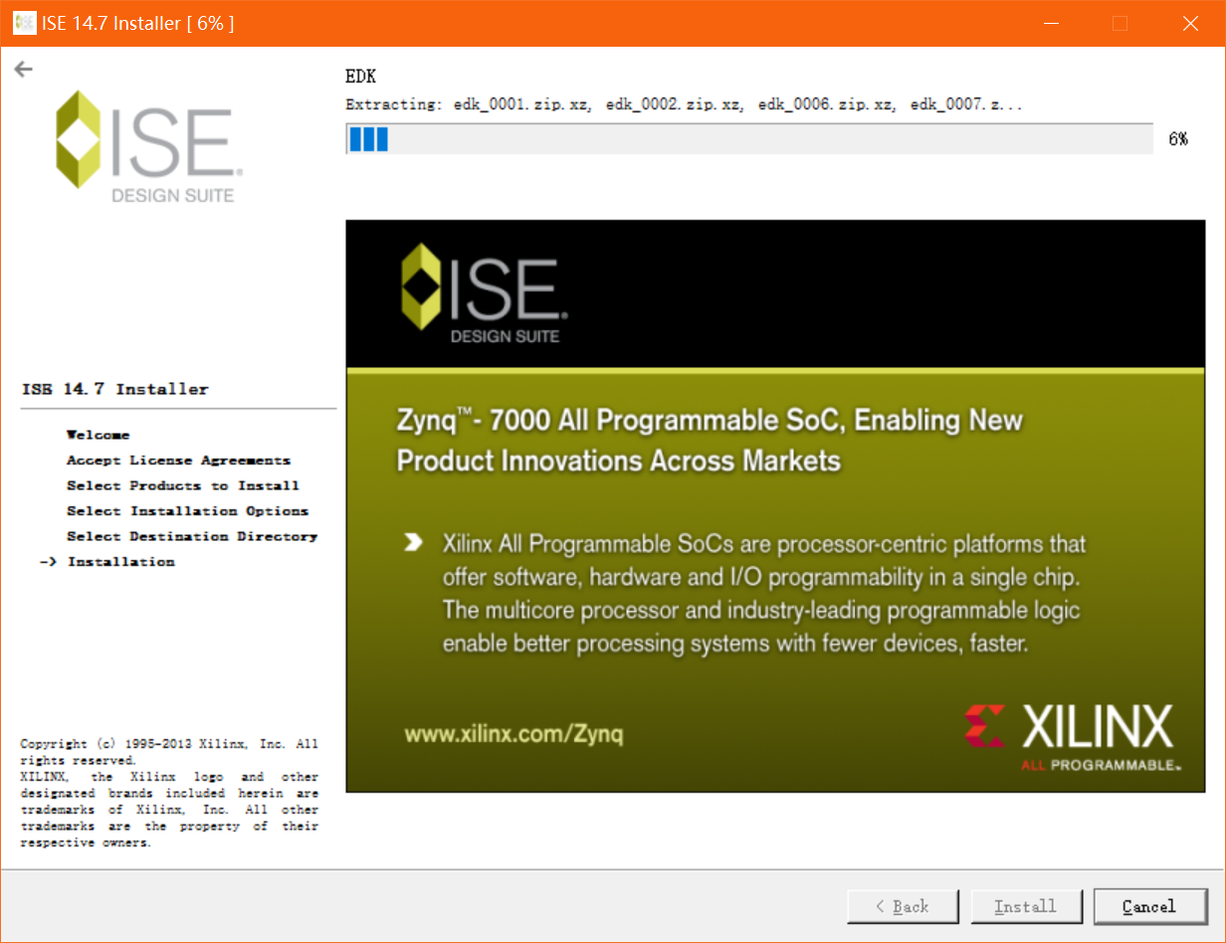Close the ISE 14.7 Installer window
1226x943 pixels.
pyautogui.click(x=1188, y=23)
